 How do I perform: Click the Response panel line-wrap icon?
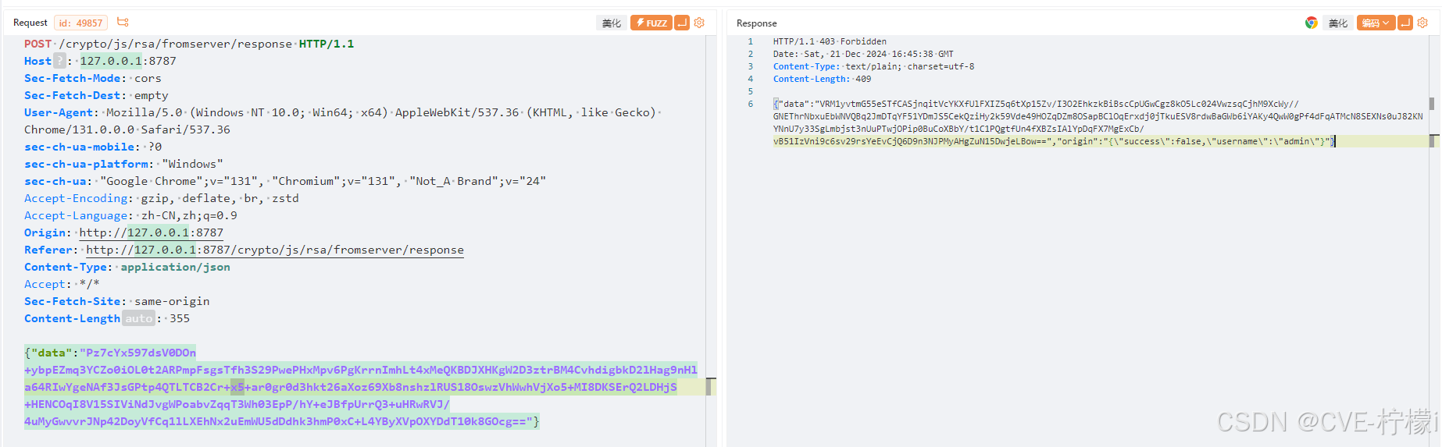[1405, 23]
